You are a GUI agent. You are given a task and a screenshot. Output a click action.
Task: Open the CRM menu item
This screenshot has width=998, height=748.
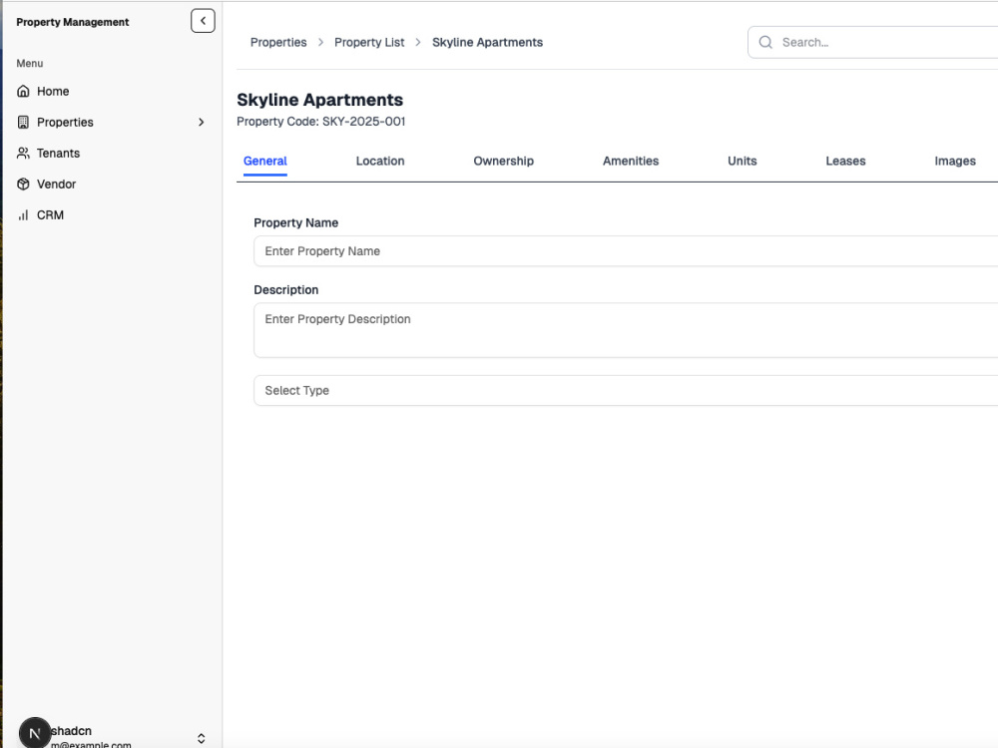[112, 215]
